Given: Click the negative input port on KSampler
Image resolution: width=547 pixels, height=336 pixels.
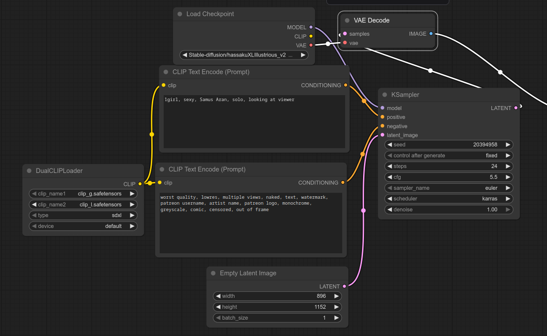Looking at the screenshot, I should (383, 126).
